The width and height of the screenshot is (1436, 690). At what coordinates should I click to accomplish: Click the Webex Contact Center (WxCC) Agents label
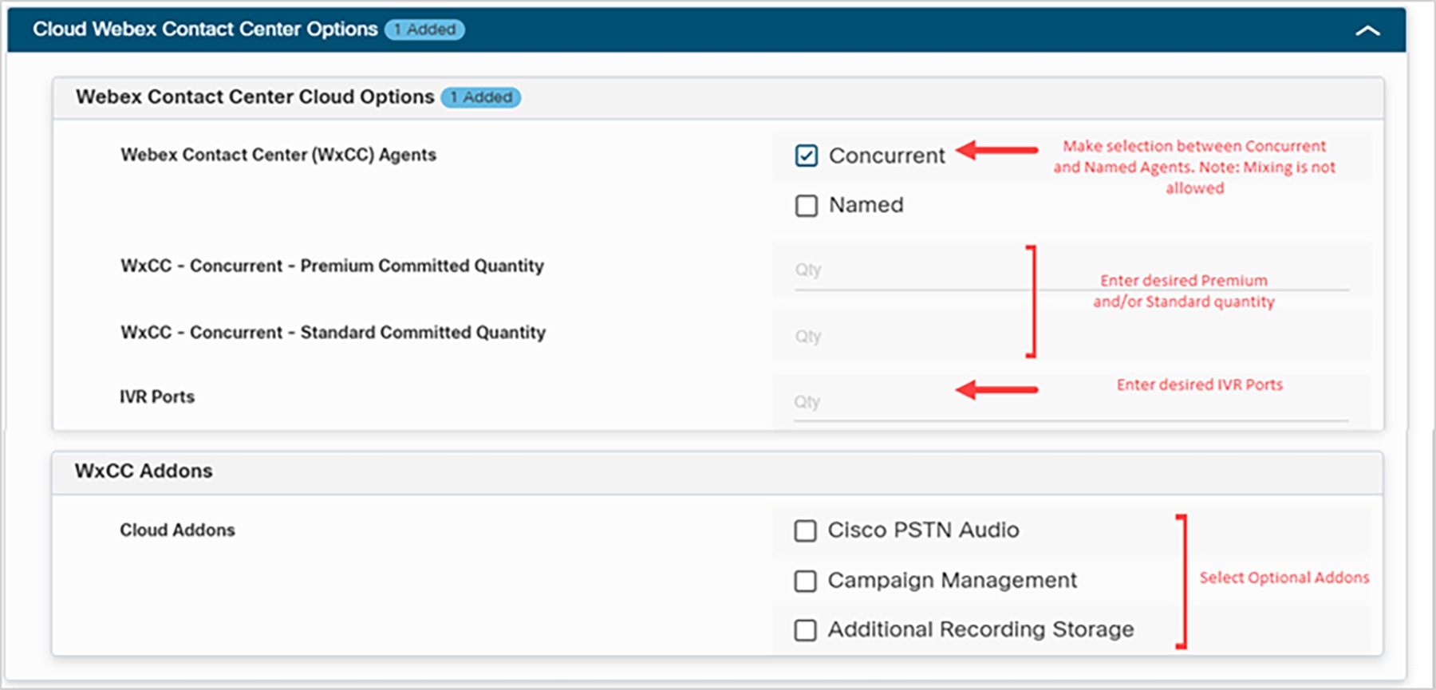point(278,155)
